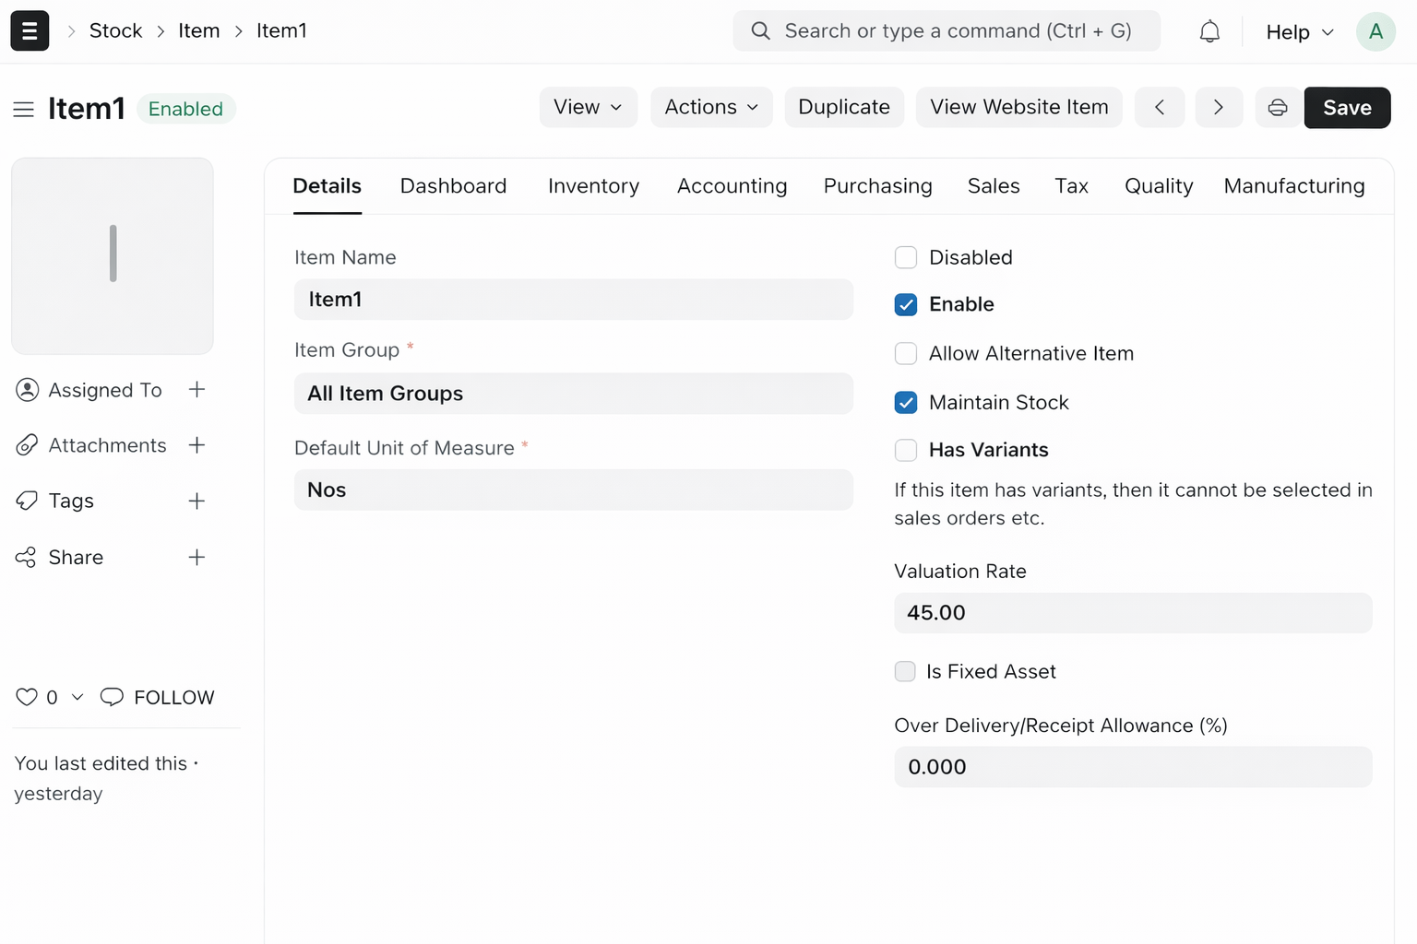
Task: Like the item with the heart icon
Action: (x=27, y=698)
